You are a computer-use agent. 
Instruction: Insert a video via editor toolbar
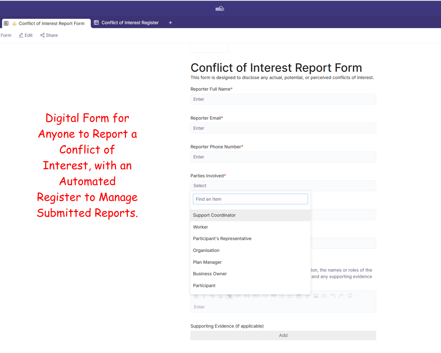pyautogui.click(x=324, y=296)
